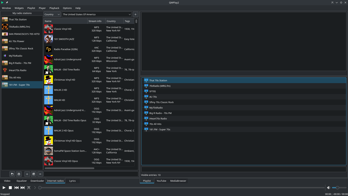Select That 70s Station playlist entry
Screen dimensions: 348x196
[244, 80]
